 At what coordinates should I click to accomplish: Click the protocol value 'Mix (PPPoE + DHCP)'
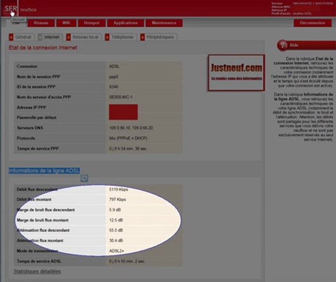tap(128, 138)
